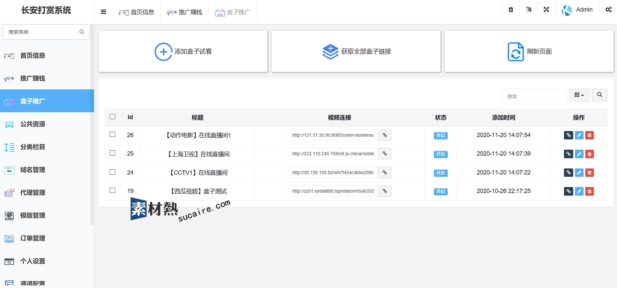Edit row 26 with the pencil icon
This screenshot has width=617, height=288.
point(579,135)
